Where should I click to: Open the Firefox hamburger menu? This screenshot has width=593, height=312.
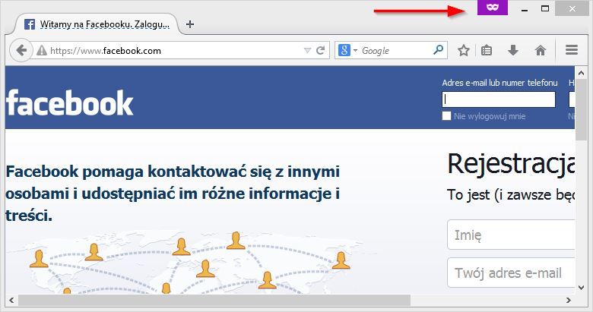tap(572, 50)
